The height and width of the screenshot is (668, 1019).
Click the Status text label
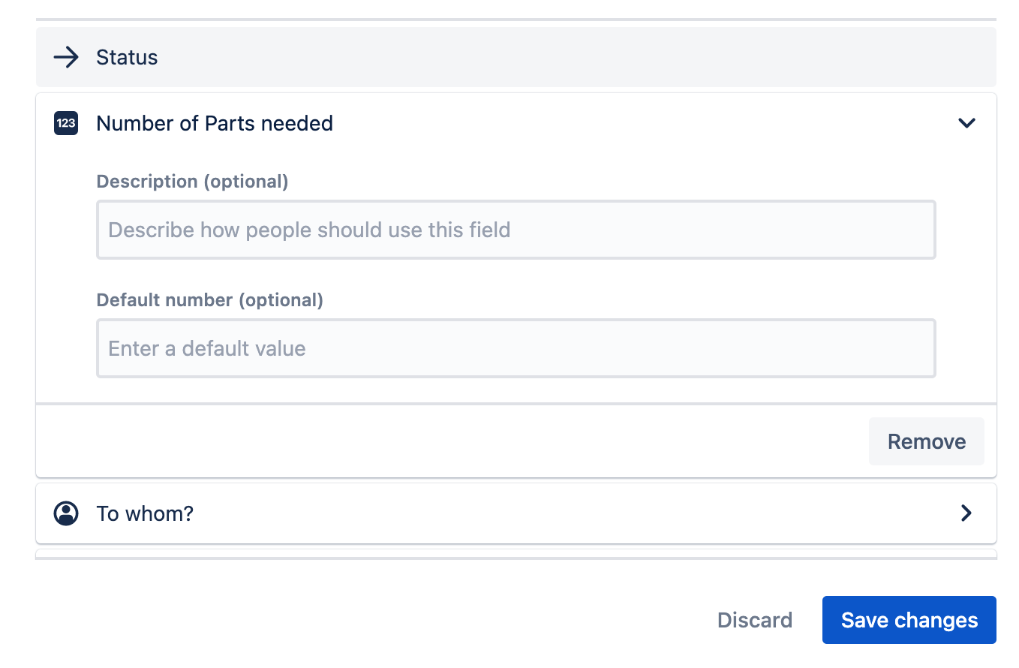(127, 57)
